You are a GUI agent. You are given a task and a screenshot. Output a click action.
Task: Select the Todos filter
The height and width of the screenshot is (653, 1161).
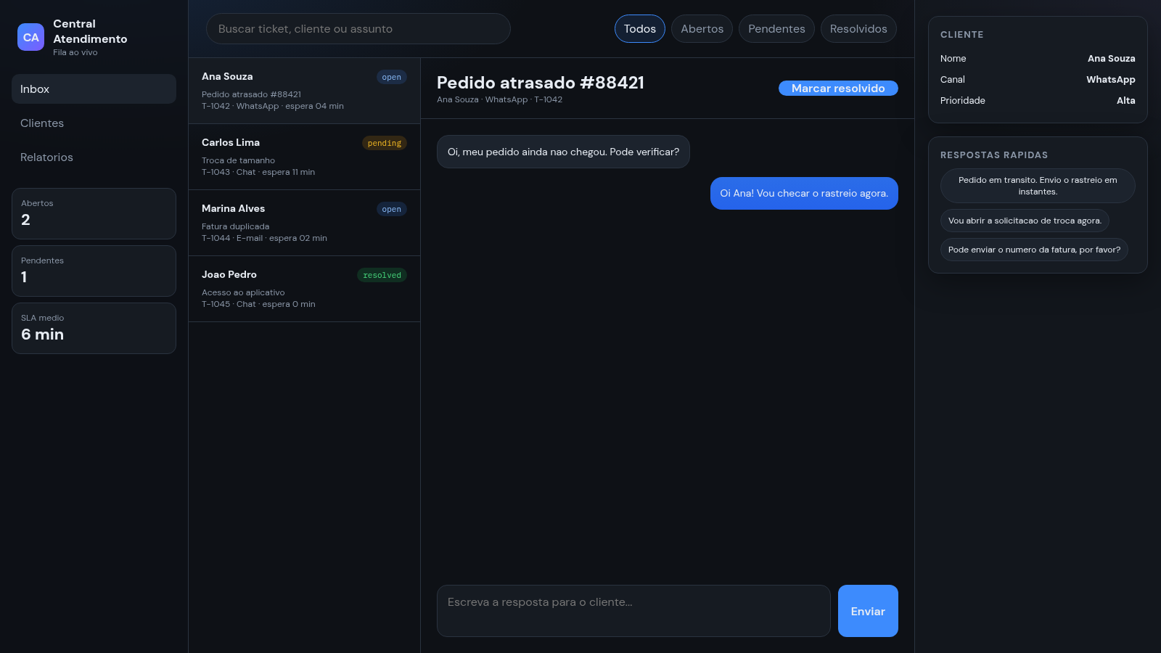pos(639,28)
